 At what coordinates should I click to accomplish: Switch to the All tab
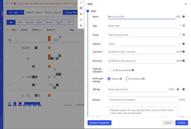[11, 22]
